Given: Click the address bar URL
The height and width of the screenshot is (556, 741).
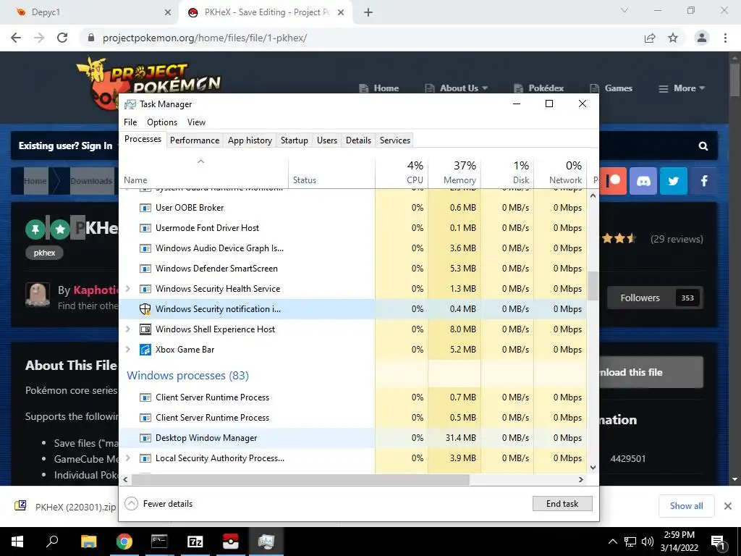Looking at the screenshot, I should tap(205, 38).
